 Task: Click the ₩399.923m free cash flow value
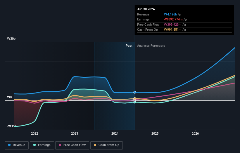(173, 25)
